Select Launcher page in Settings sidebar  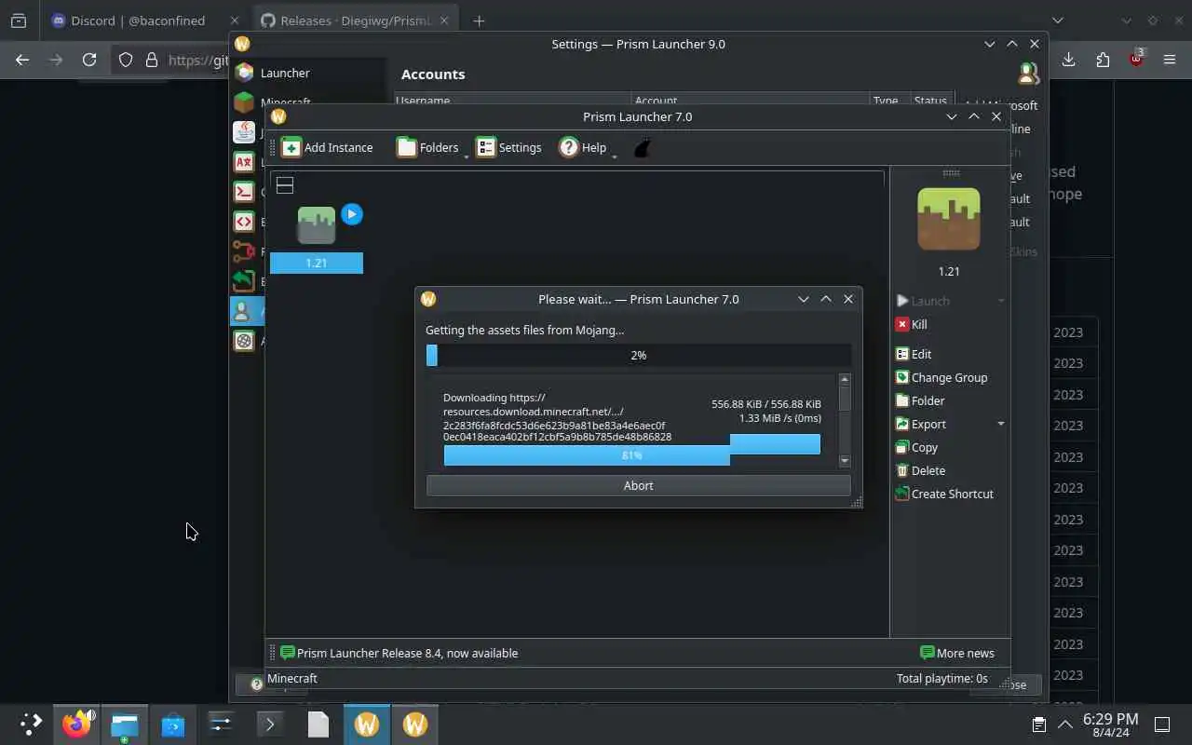click(x=307, y=73)
